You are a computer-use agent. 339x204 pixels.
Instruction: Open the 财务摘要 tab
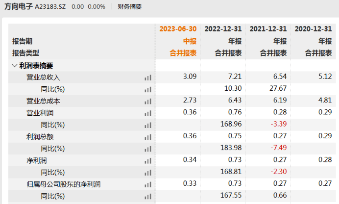(x=130, y=7)
